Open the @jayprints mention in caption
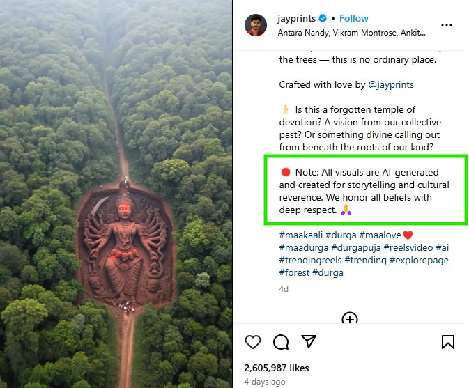469x388 pixels. pos(391,84)
